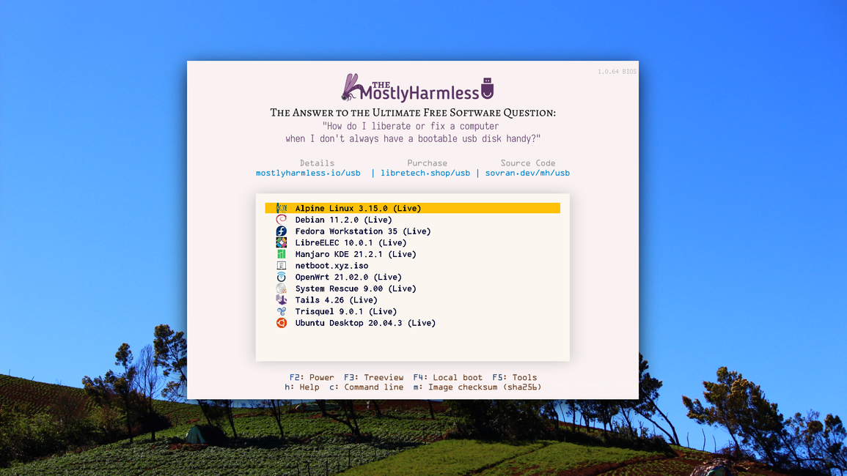Click the System Rescue disc icon
The width and height of the screenshot is (847, 476).
282,289
